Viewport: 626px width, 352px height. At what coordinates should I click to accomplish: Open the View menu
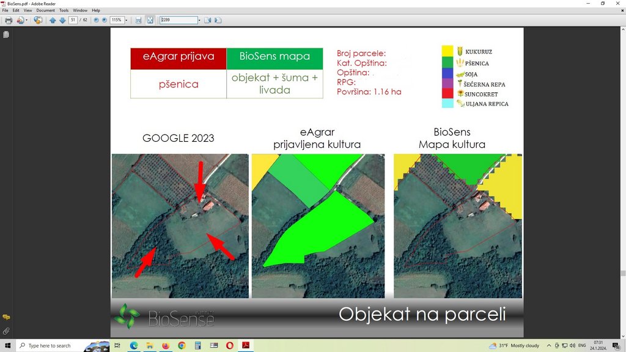28,10
